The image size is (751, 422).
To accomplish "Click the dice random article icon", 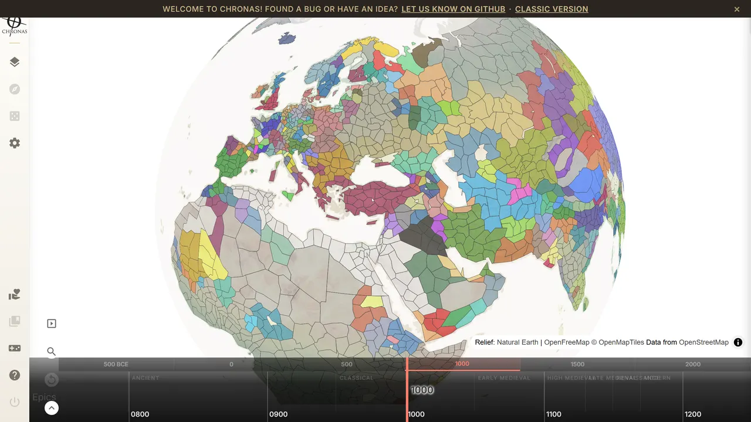I will click(15, 116).
